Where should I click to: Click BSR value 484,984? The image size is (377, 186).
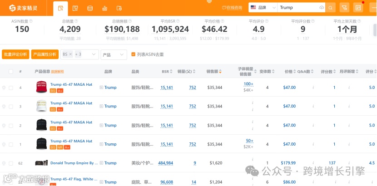tap(165, 163)
